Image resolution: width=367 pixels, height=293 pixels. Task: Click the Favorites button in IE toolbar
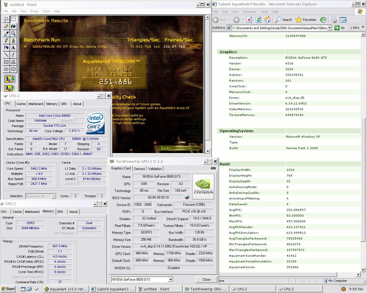(x=306, y=20)
